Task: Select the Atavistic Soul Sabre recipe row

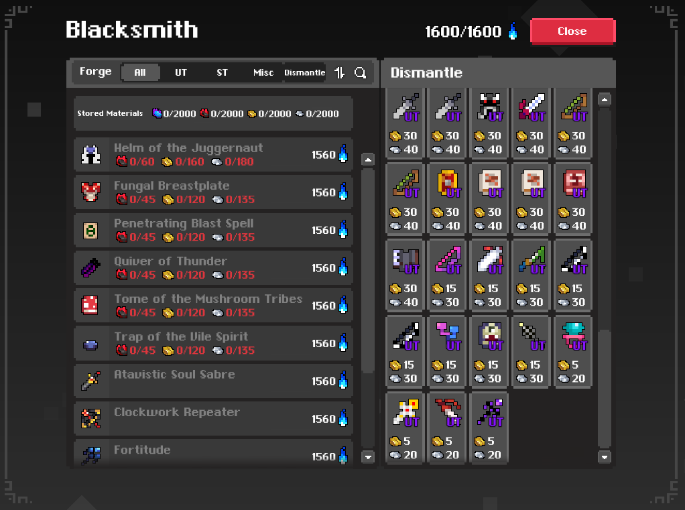Action: coord(213,381)
